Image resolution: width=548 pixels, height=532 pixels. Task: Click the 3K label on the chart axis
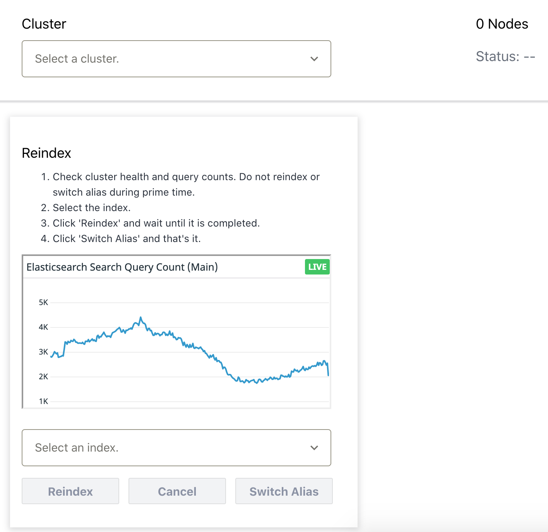coord(43,352)
